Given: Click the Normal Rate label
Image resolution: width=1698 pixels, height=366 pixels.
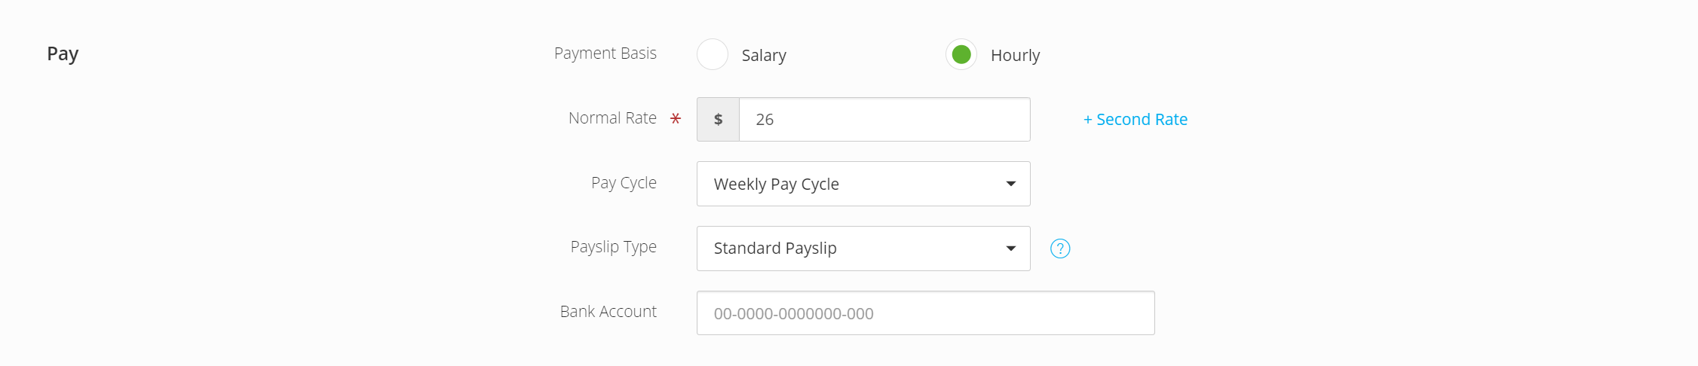Looking at the screenshot, I should (612, 118).
